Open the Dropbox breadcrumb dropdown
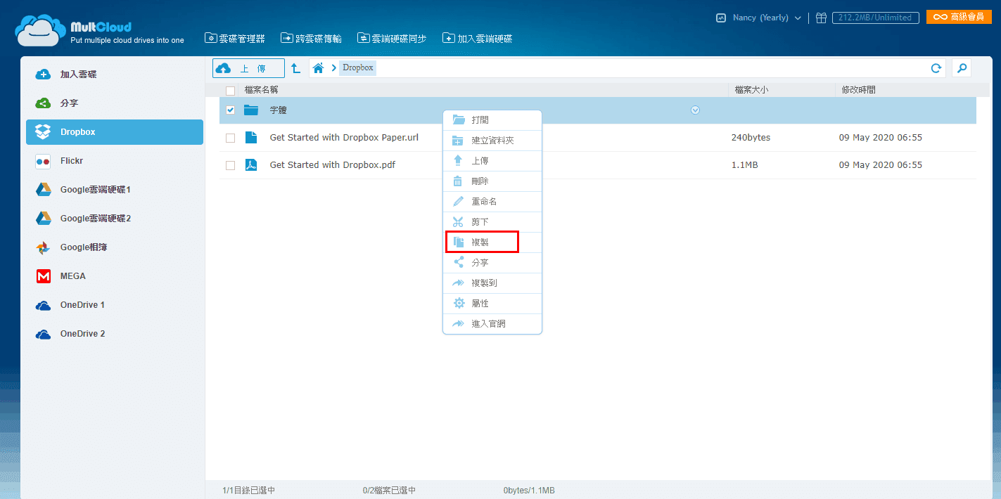 pos(357,67)
